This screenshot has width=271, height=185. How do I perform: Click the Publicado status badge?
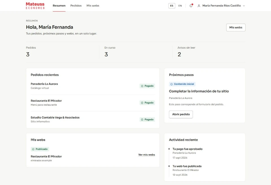pyautogui.click(x=40, y=149)
